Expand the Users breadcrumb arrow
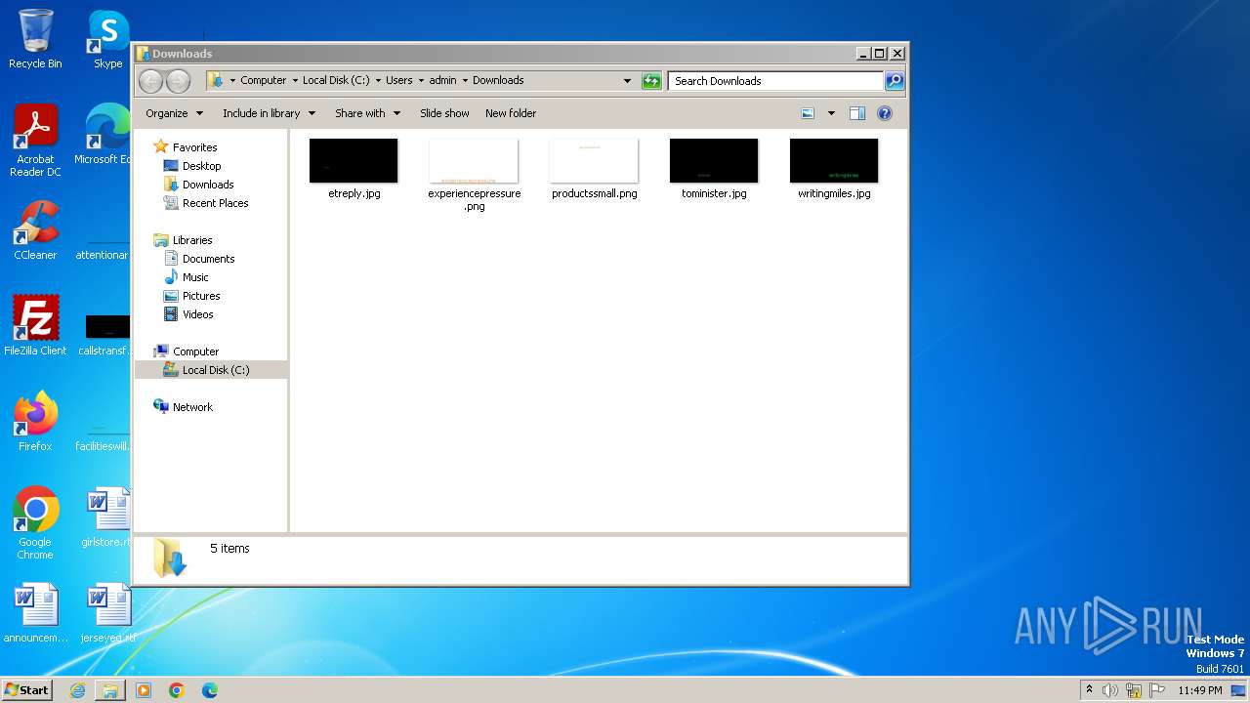Screen dimensions: 1250x703 coord(421,81)
